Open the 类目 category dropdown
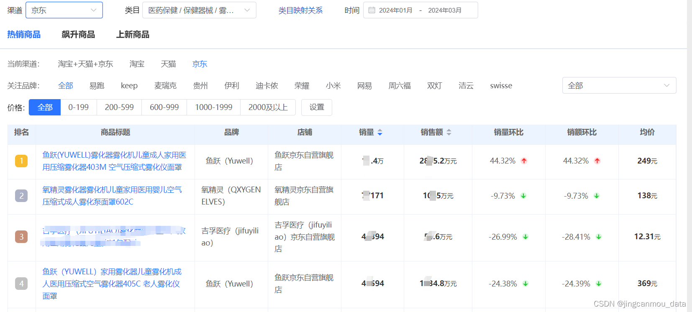This screenshot has width=692, height=312. [199, 10]
